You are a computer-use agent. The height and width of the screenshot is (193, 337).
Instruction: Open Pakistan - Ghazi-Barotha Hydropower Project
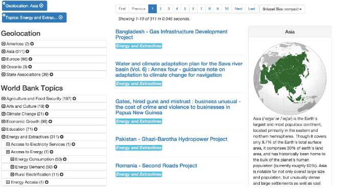click(171, 139)
